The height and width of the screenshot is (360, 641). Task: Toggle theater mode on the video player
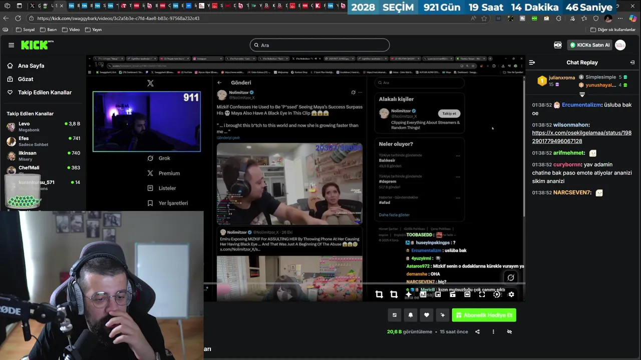pyautogui.click(x=467, y=294)
